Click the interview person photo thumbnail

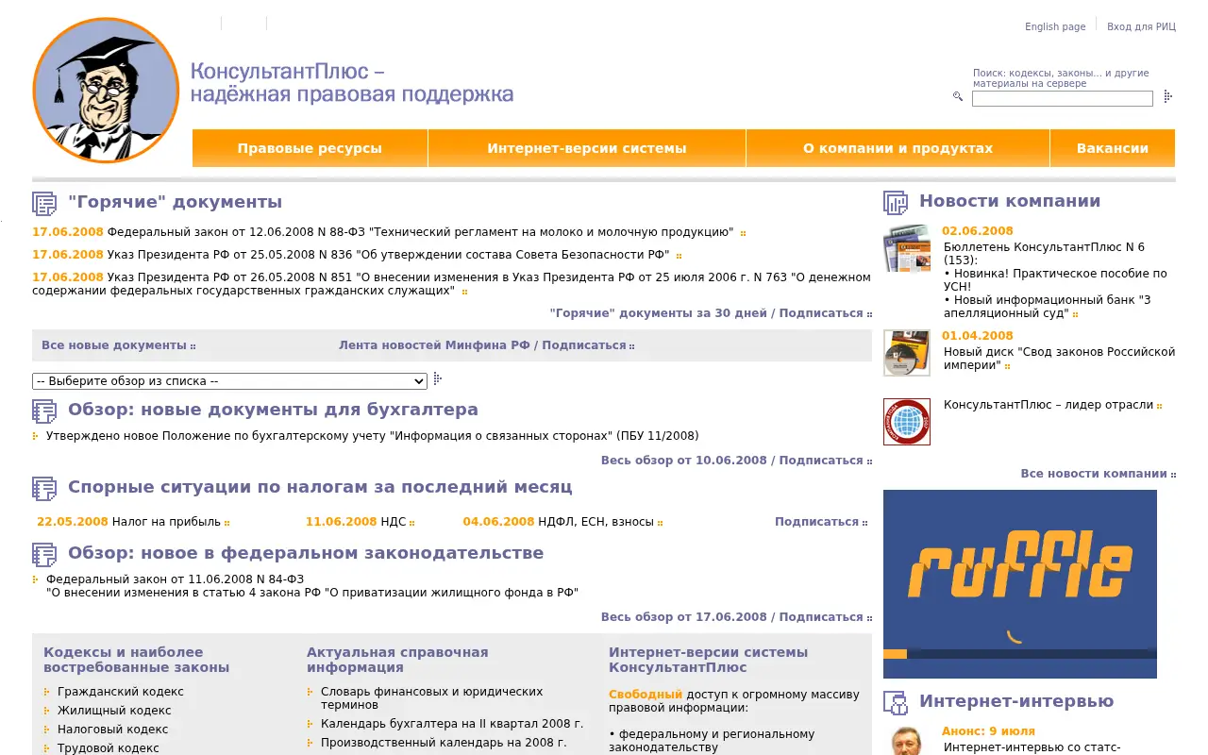point(907,740)
